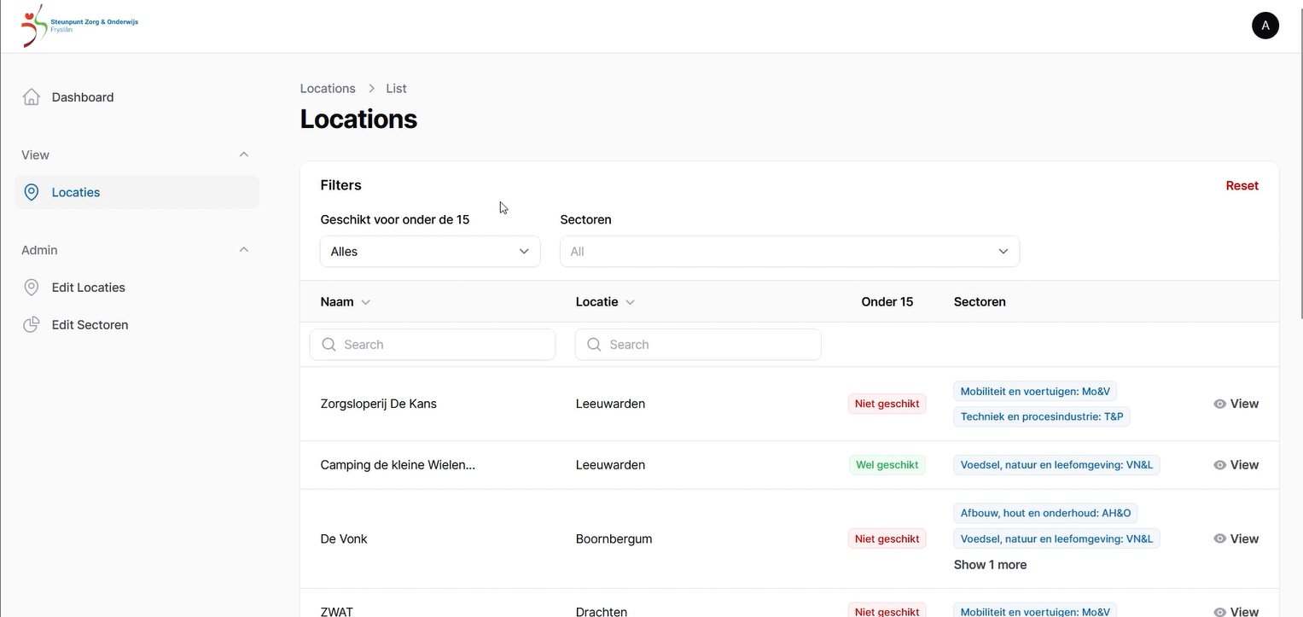
Task: Open Edit Sectoren in the sidebar
Action: [137, 325]
